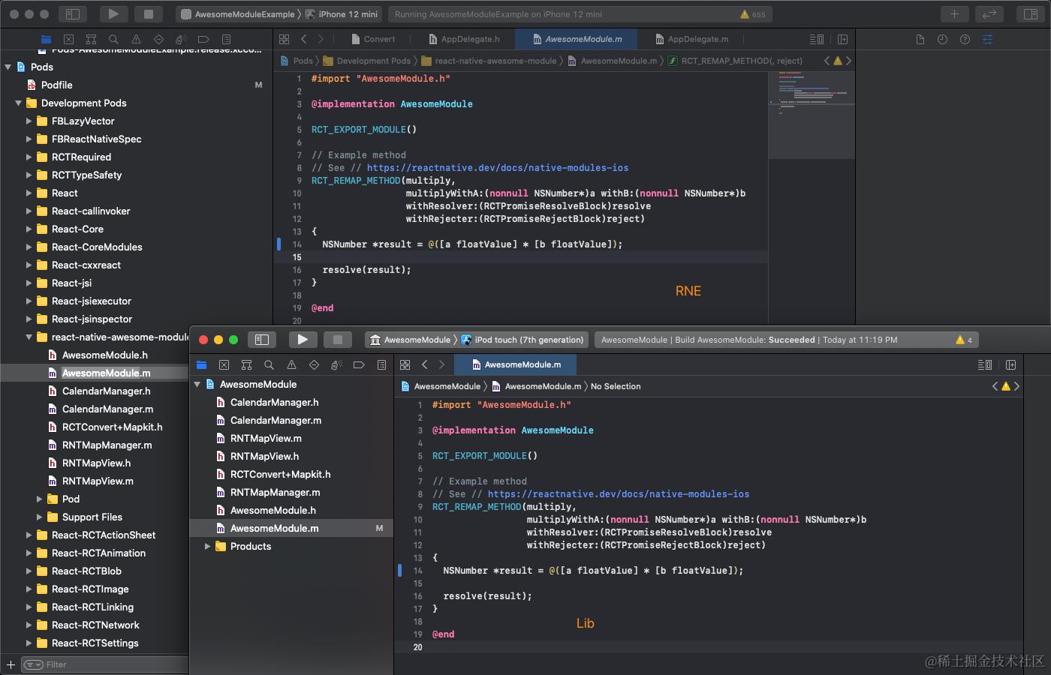Add editor on right in front window
Image resolution: width=1051 pixels, height=675 pixels.
click(x=1010, y=365)
